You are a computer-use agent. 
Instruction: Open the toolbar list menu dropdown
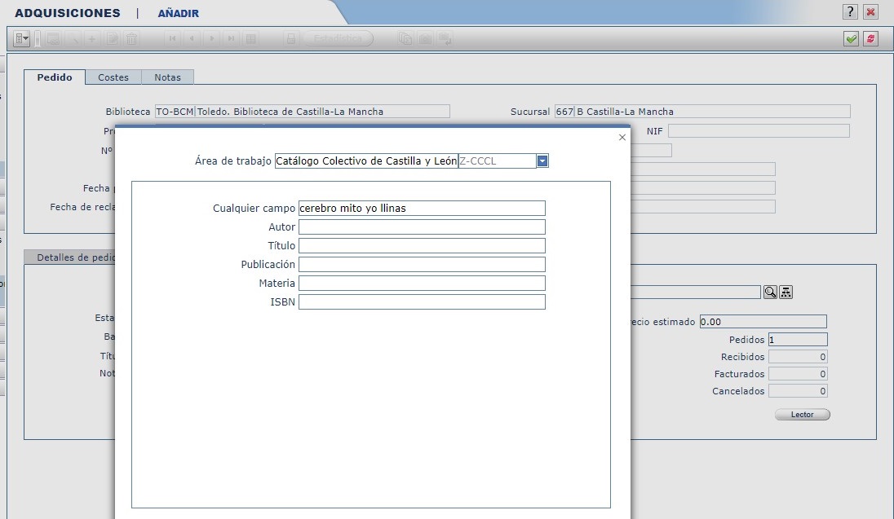click(x=22, y=38)
